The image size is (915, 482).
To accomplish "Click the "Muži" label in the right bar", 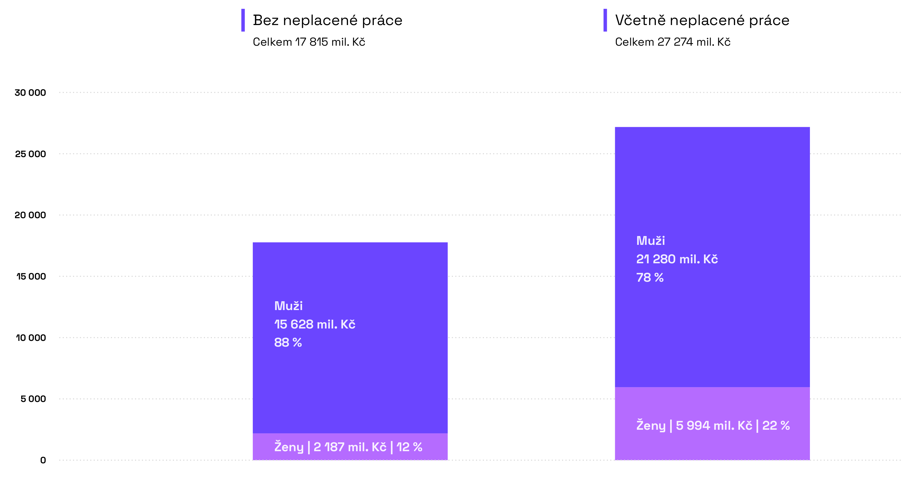I will 650,241.
